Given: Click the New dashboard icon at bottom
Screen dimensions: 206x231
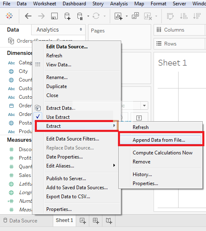Looking at the screenshot, I should pyautogui.click(x=96, y=221).
